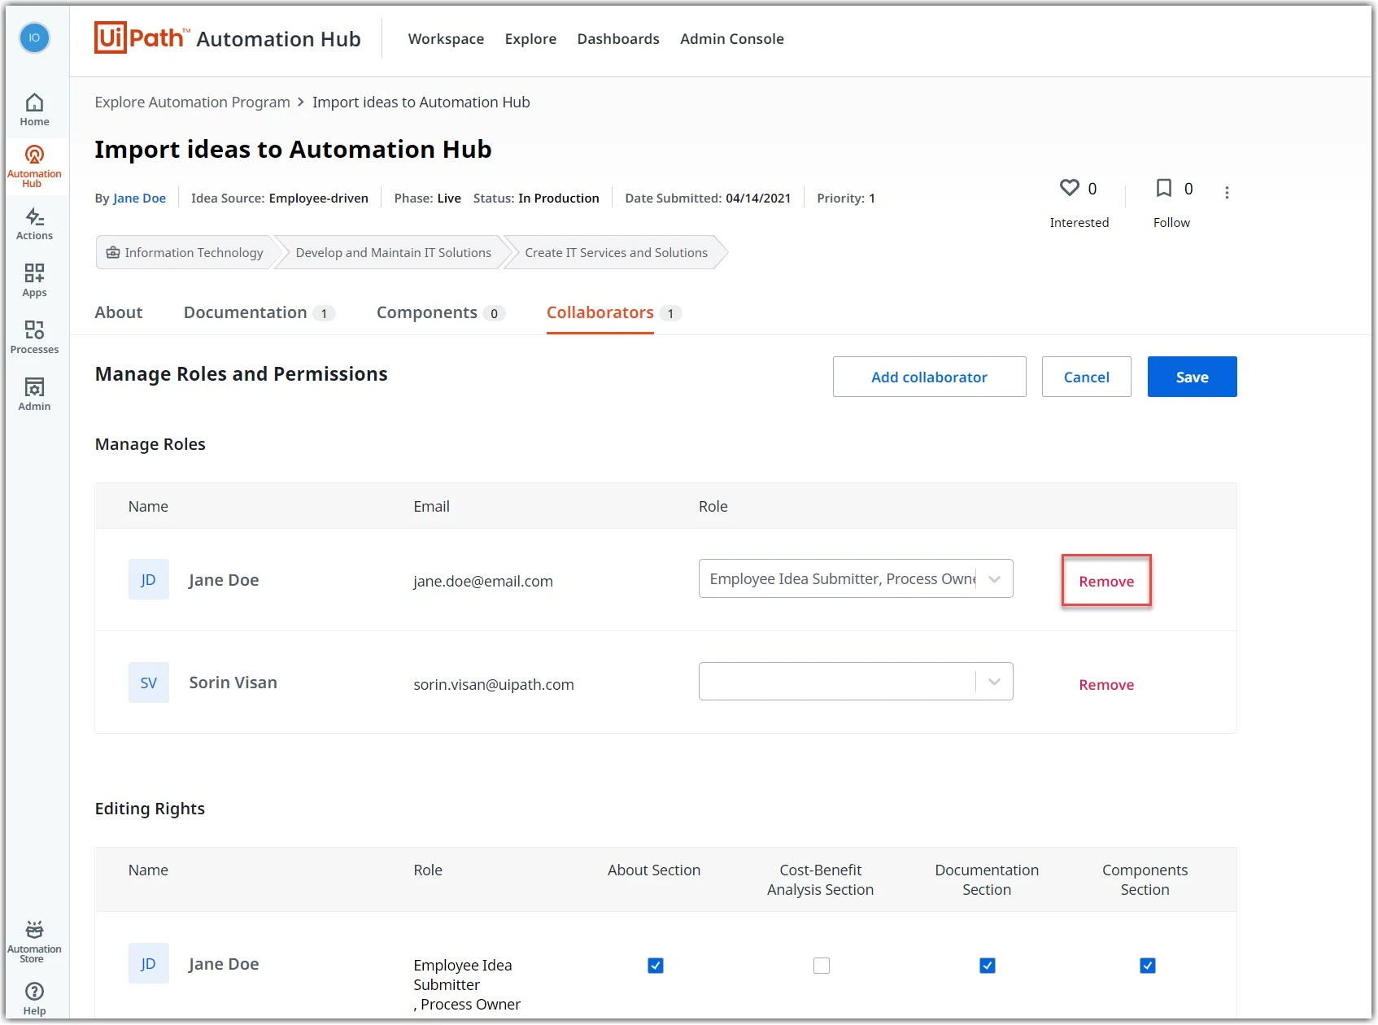Uncheck Components Section for Jane Doe

(1148, 966)
